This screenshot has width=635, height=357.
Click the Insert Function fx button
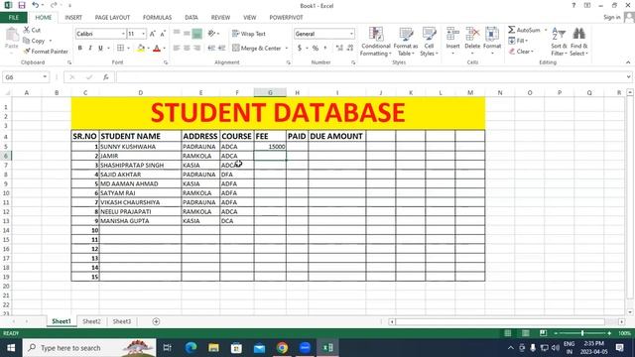[106, 77]
